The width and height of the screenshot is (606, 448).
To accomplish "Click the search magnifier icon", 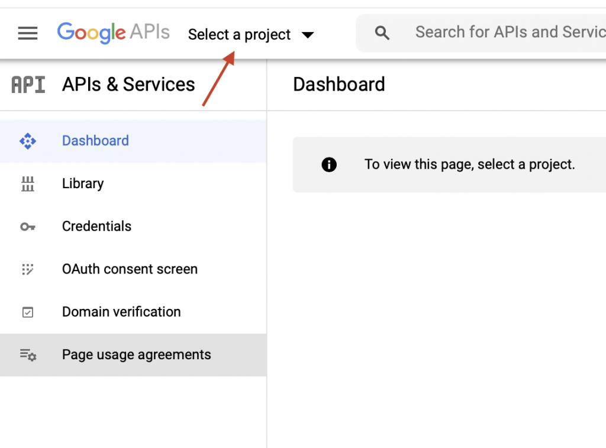I will [x=382, y=33].
